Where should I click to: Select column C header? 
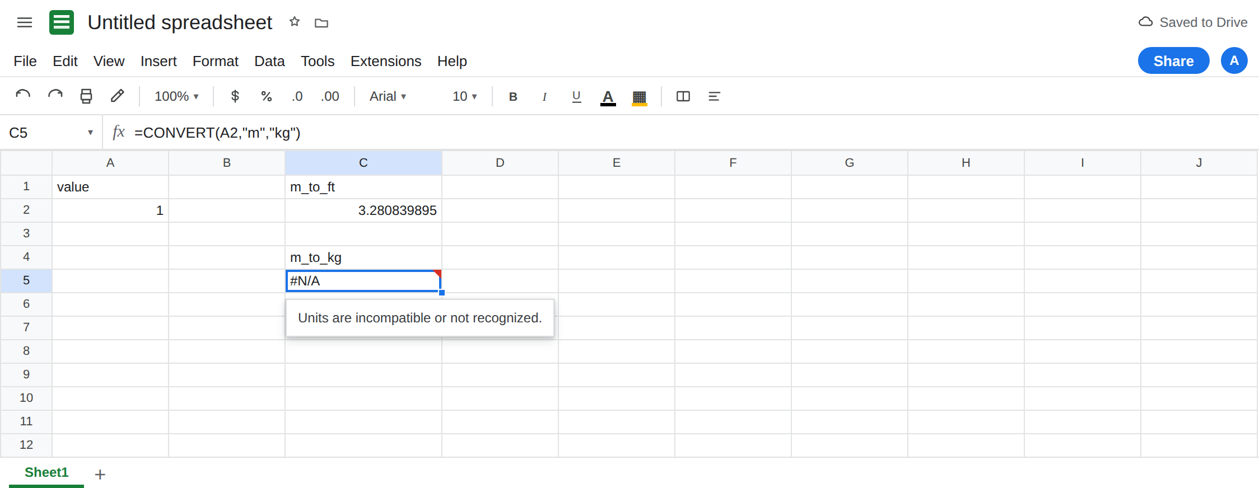point(363,163)
